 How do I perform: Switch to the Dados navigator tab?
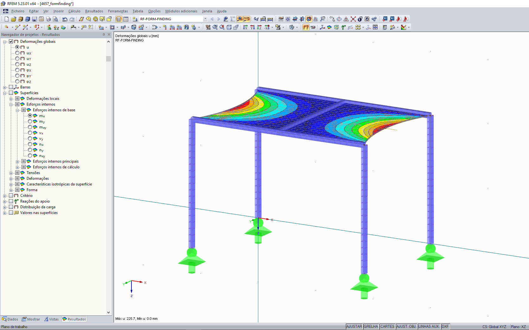[10, 319]
